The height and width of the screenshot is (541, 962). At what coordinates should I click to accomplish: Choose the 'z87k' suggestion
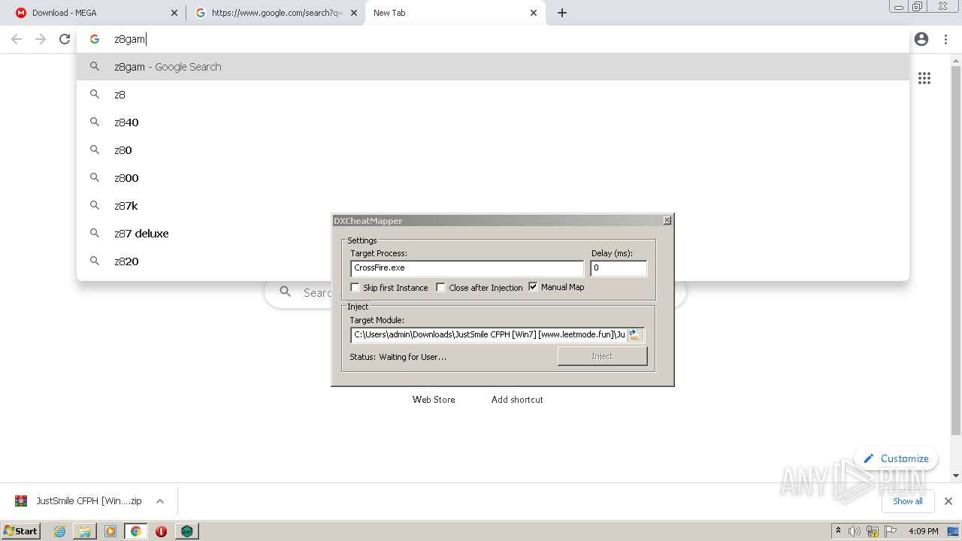[x=493, y=206]
